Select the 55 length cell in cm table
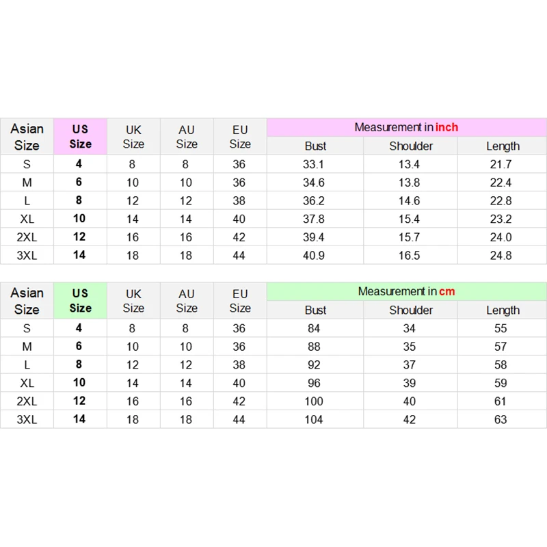Image resolution: width=547 pixels, height=547 pixels. 501,328
